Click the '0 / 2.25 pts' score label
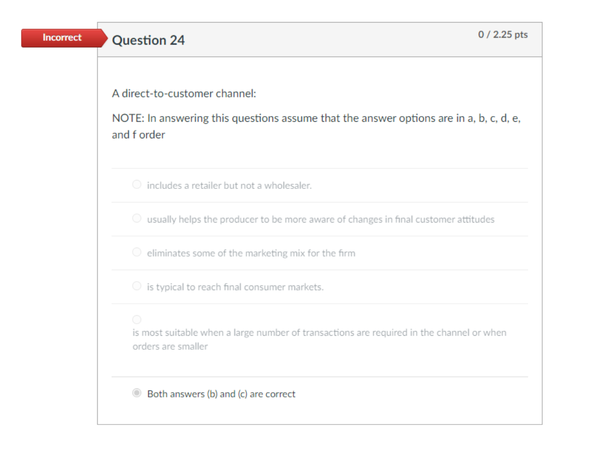Screen dimensions: 600x457 coord(502,35)
